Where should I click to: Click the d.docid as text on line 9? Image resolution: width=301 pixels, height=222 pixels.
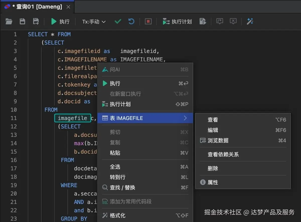tap(74, 101)
